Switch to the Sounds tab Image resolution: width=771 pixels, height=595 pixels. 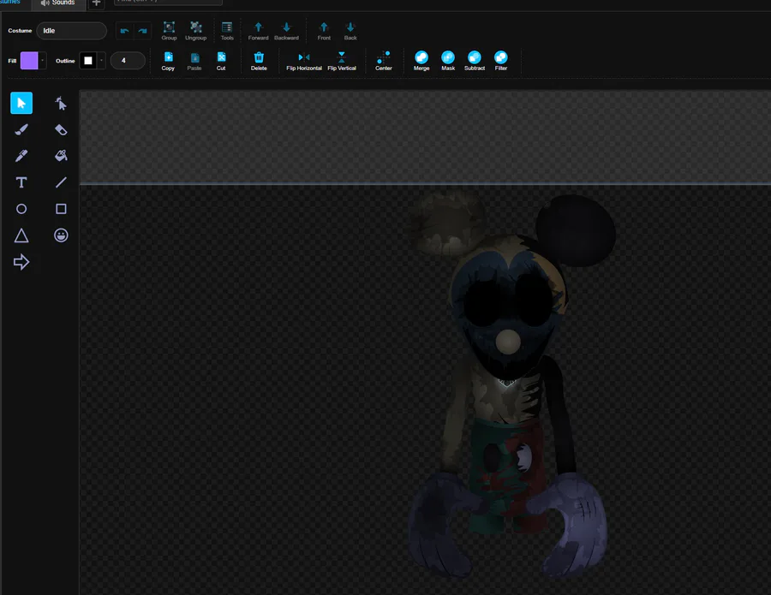click(x=58, y=3)
